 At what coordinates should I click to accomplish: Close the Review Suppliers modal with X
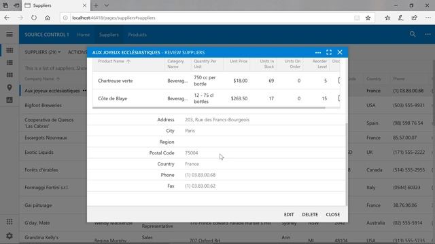coord(340,52)
